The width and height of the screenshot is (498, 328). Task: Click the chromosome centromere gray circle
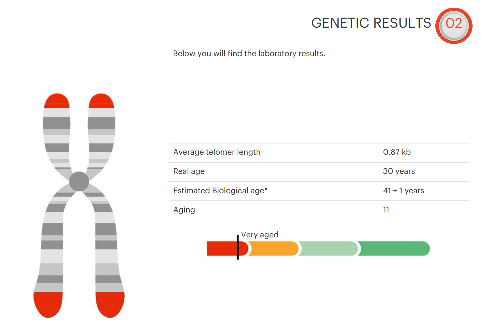79,181
